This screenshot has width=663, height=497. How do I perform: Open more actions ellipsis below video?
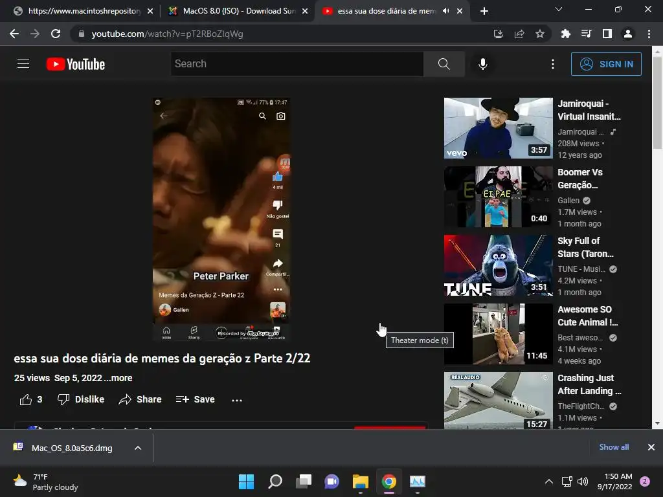[x=237, y=400]
